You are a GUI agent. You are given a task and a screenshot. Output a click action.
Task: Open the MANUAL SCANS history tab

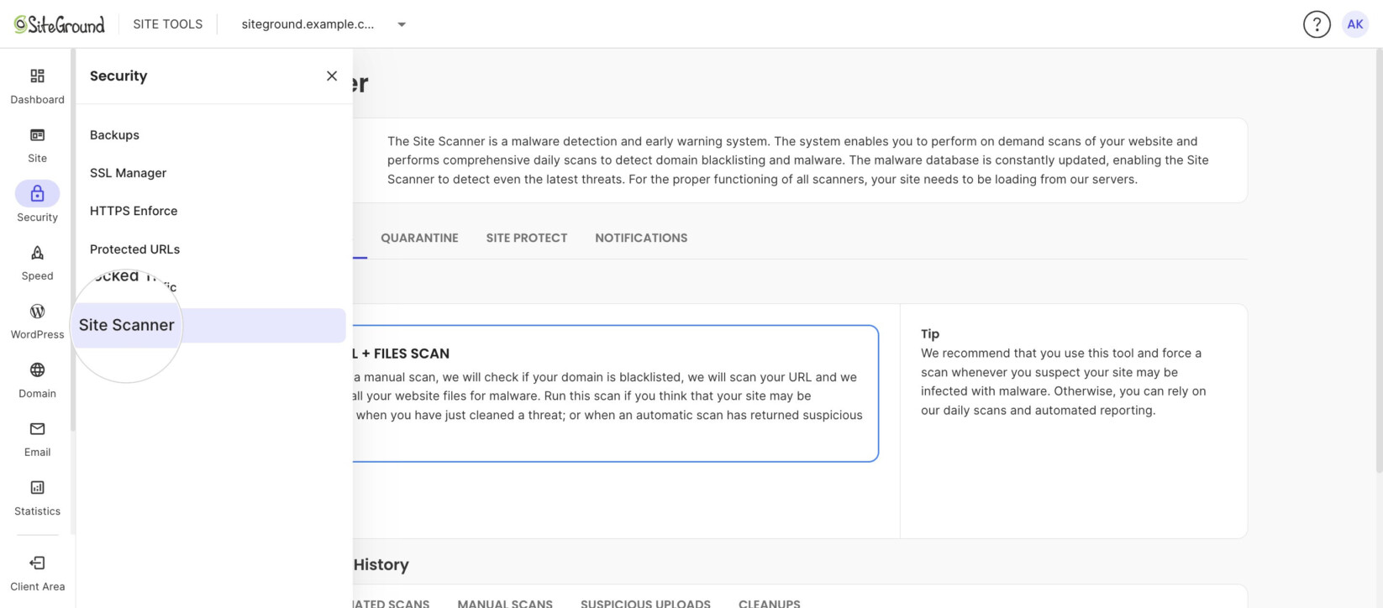(x=505, y=603)
